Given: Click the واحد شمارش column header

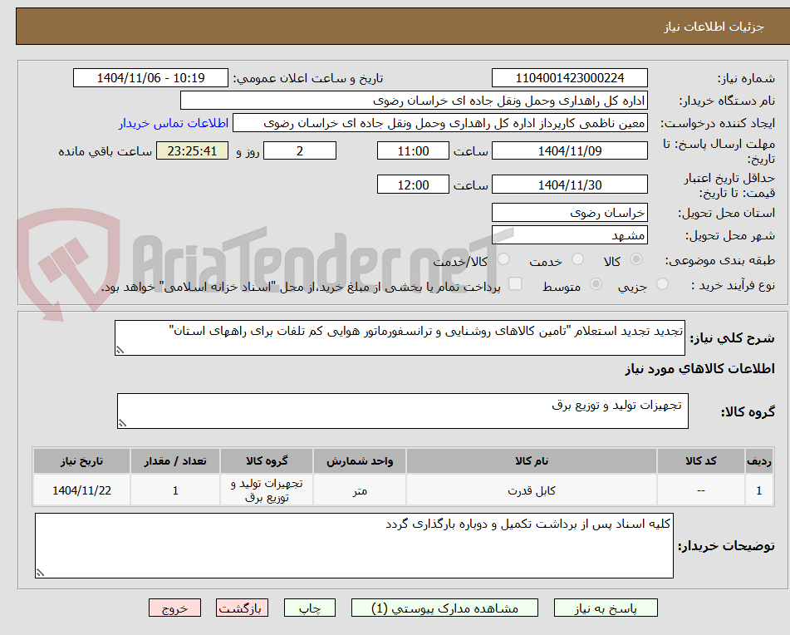Looking at the screenshot, I should coord(360,461).
